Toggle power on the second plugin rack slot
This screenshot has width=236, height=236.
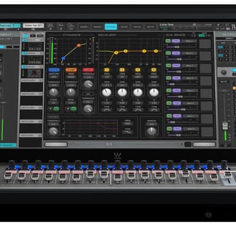[x=25, y=53]
